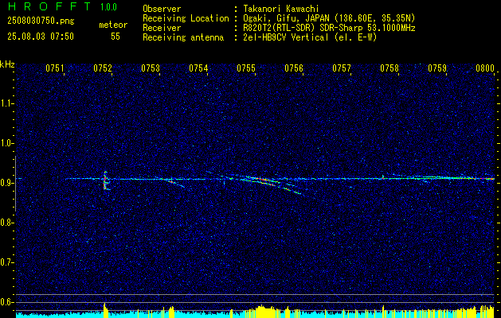Click the kHz axis unit label
This screenshot has width=501, height=318.
[7, 64]
